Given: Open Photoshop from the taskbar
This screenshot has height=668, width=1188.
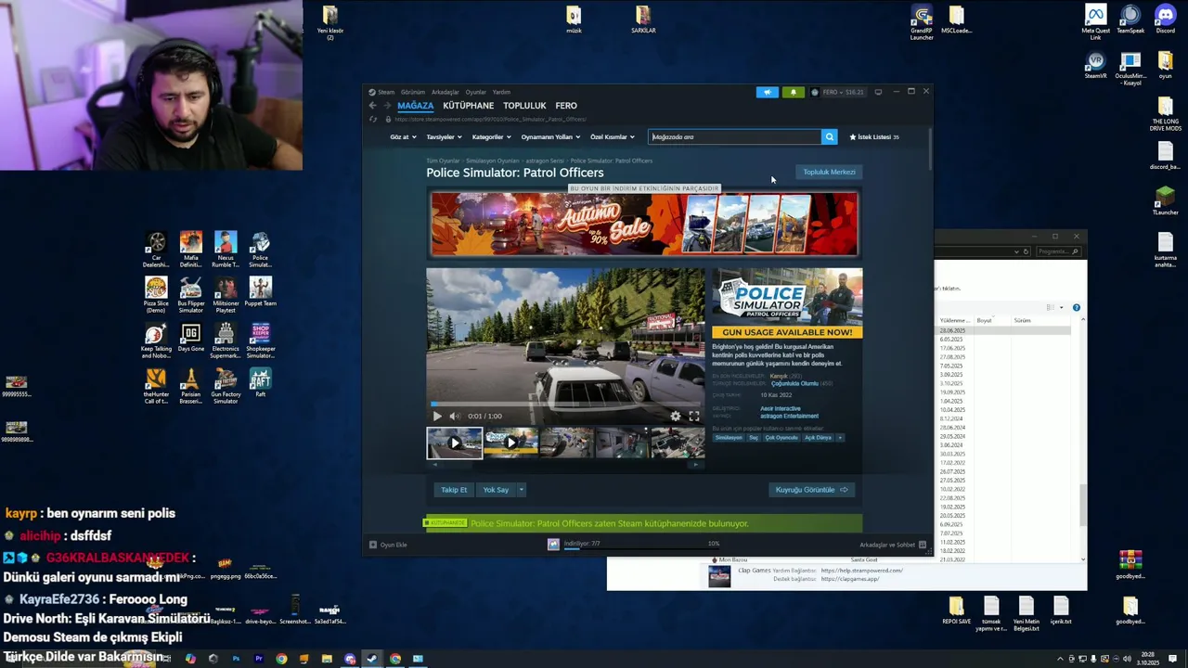Looking at the screenshot, I should [x=236, y=659].
